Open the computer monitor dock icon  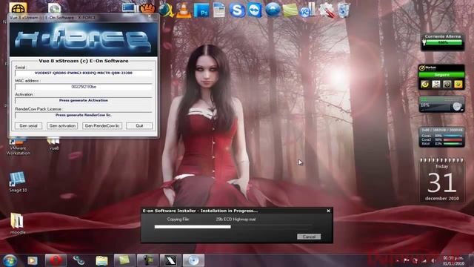coord(130,8)
